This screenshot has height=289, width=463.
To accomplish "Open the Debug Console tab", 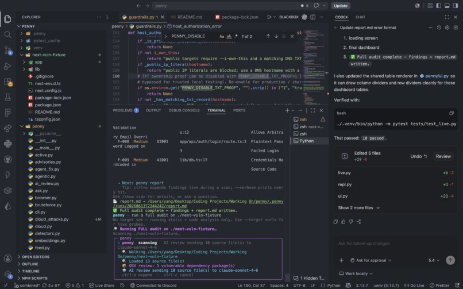I will [184, 110].
